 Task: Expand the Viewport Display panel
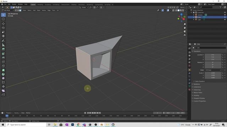coord(199,98)
